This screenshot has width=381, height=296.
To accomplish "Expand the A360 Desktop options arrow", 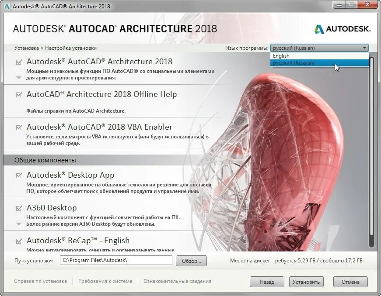I will pos(19,224).
